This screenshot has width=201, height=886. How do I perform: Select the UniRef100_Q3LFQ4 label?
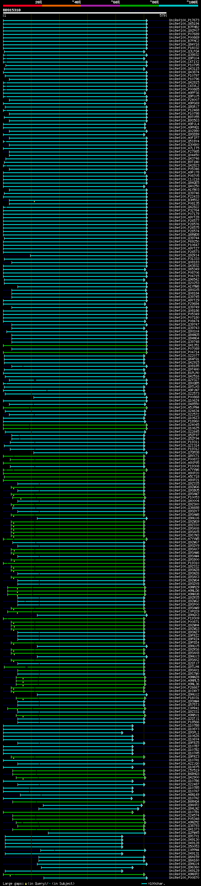click(184, 51)
